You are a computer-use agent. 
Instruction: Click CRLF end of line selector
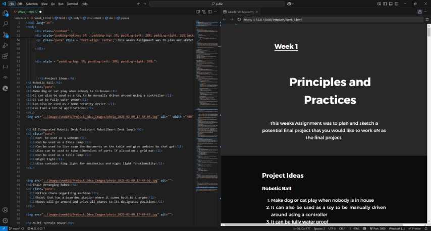pos(342,228)
